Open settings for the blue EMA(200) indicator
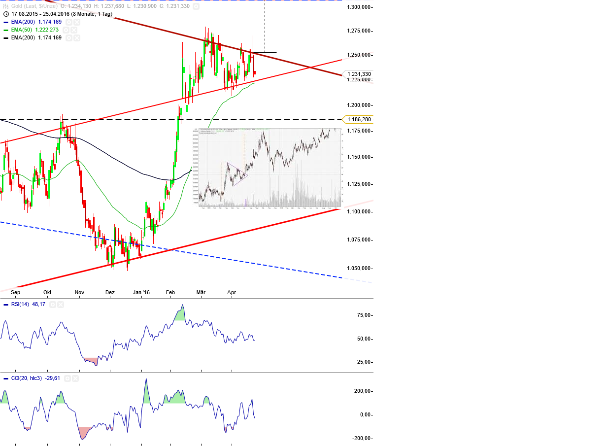608x446 pixels. 69,22
